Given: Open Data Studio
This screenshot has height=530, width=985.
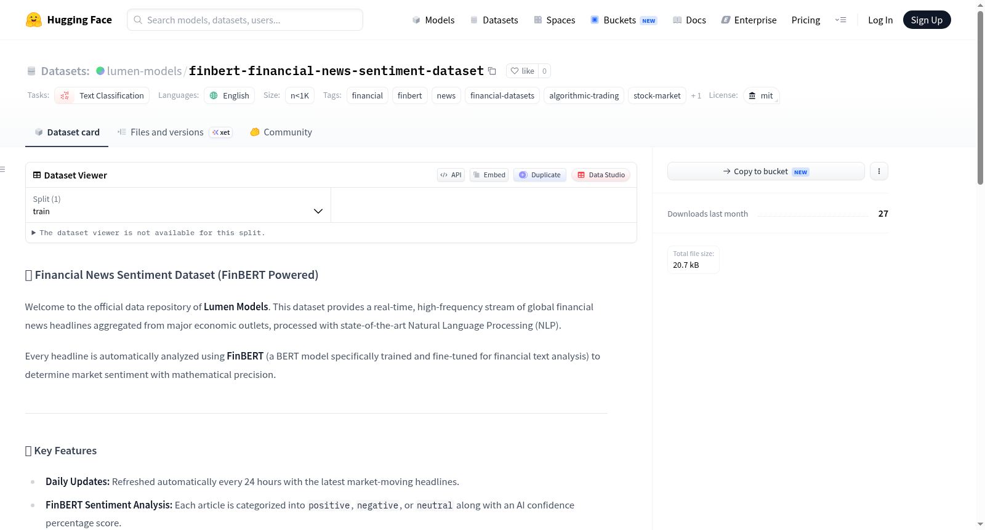Looking at the screenshot, I should 601,175.
